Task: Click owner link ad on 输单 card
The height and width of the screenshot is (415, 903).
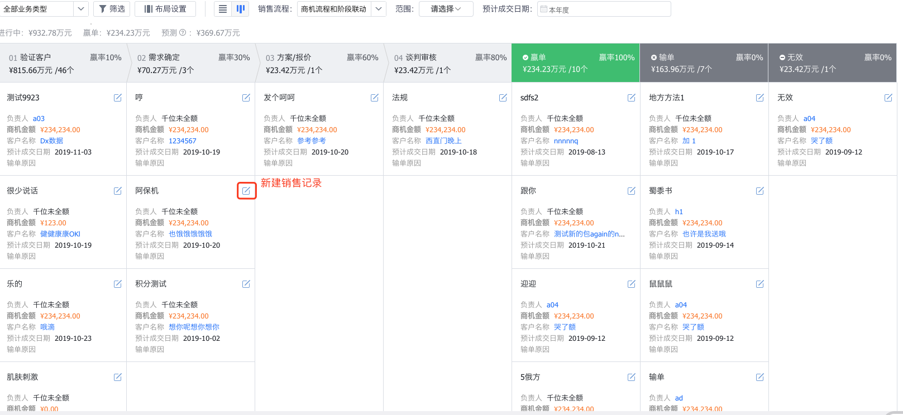Action: (679, 398)
